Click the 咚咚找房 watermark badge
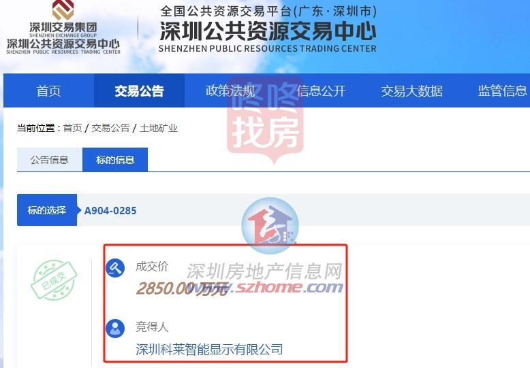This screenshot has height=368, width=530. pos(265,120)
